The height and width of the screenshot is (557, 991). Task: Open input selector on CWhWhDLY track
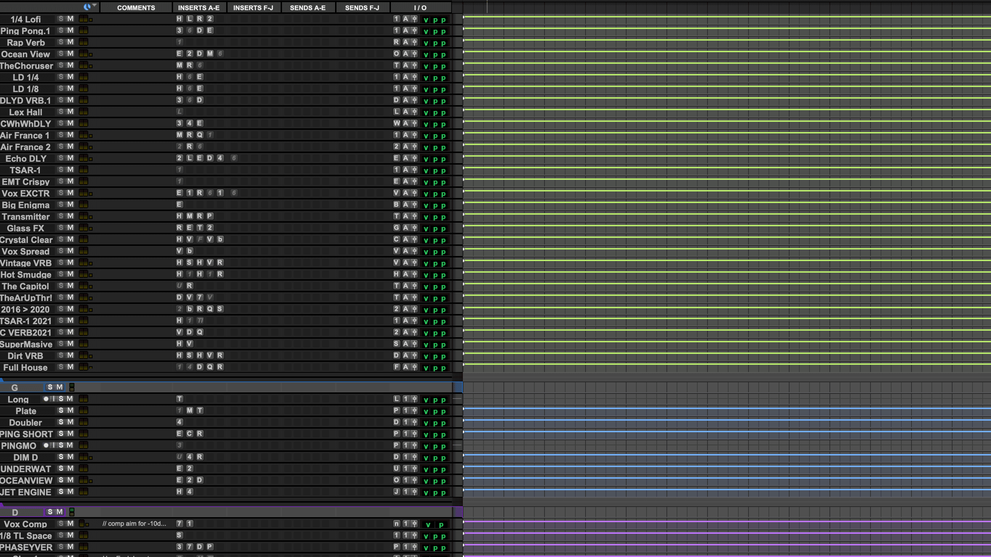click(x=397, y=123)
